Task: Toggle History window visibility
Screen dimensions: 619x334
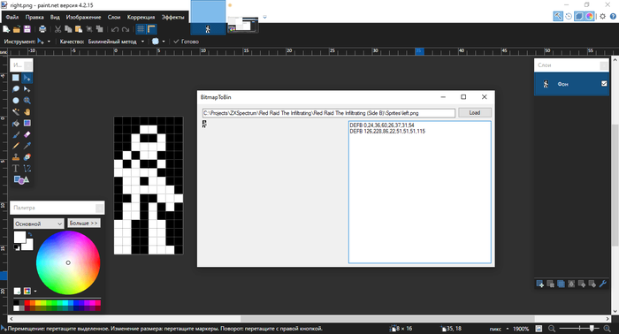Action: (x=569, y=16)
